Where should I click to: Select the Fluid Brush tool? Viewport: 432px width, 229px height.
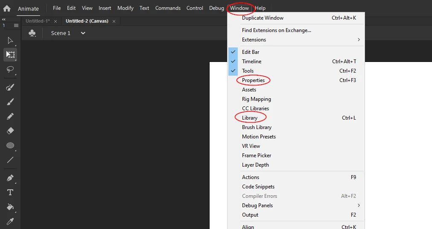(x=10, y=88)
